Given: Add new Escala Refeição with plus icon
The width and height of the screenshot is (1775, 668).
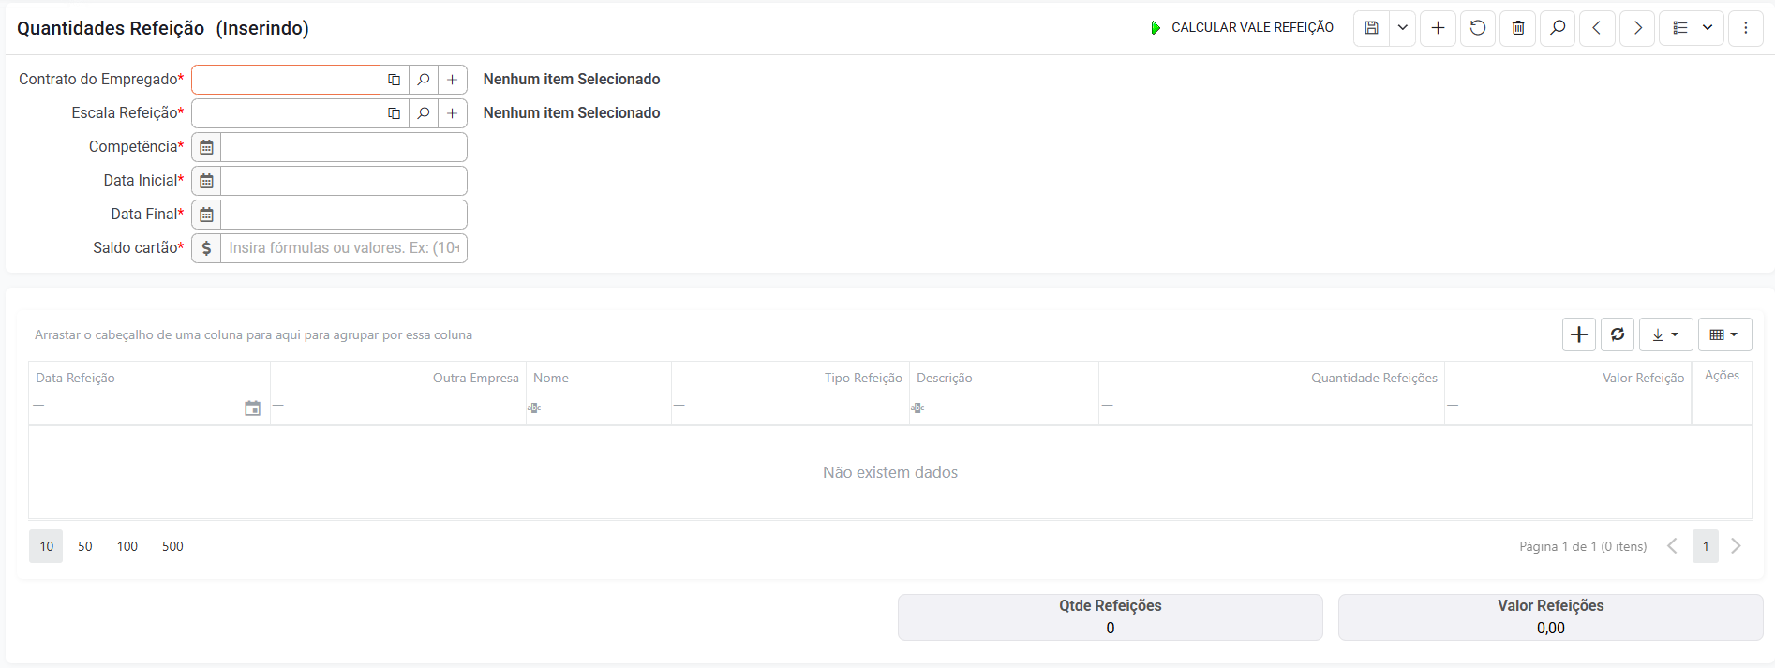Looking at the screenshot, I should click(452, 113).
